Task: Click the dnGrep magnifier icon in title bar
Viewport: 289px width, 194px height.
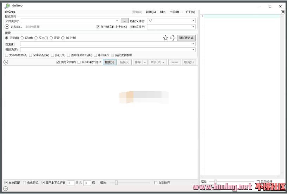Action: pos(7,6)
